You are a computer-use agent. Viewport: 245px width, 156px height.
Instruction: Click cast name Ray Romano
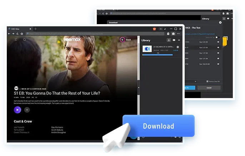click(x=57, y=127)
